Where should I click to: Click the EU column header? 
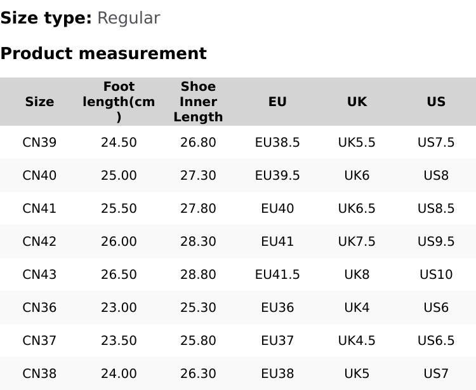[277, 102]
